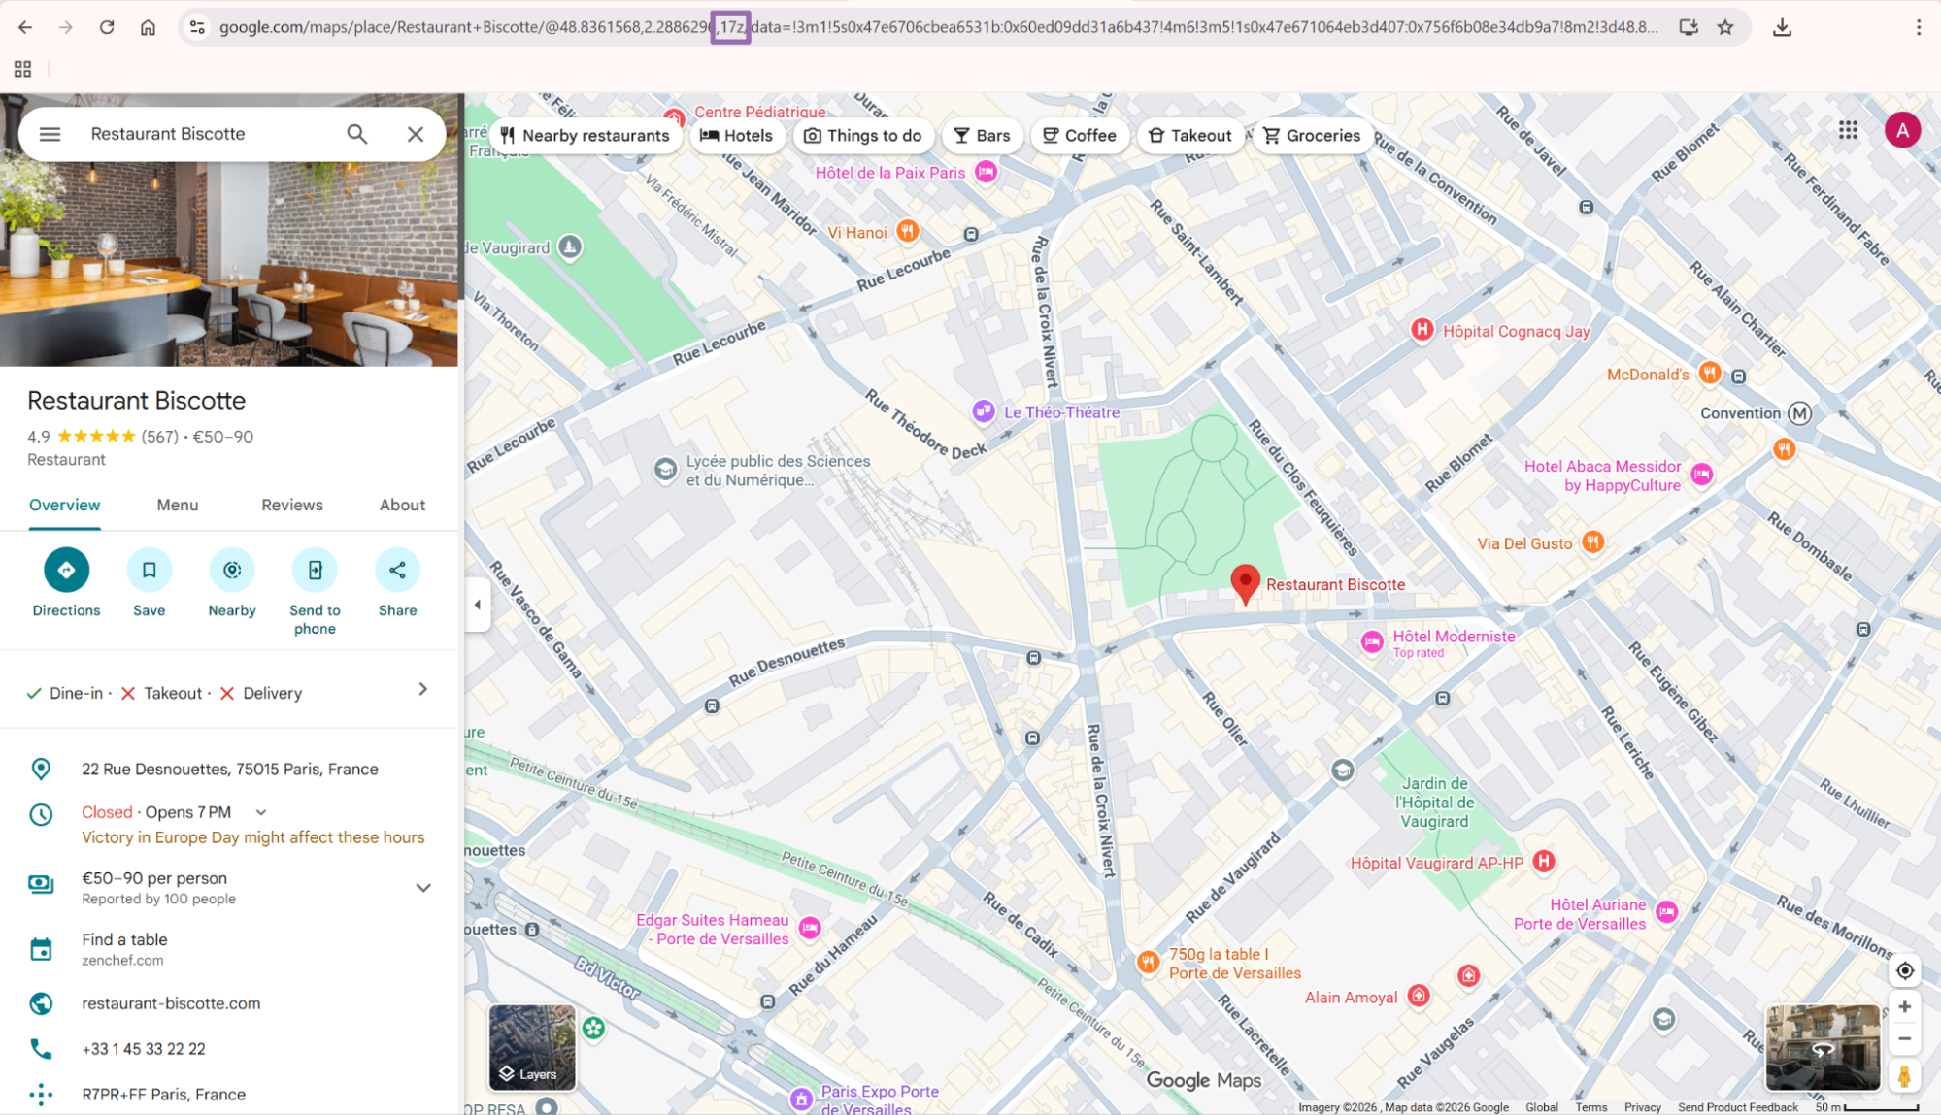Filter map by Groceries
Viewport: 1941px width, 1115px height.
point(1313,136)
